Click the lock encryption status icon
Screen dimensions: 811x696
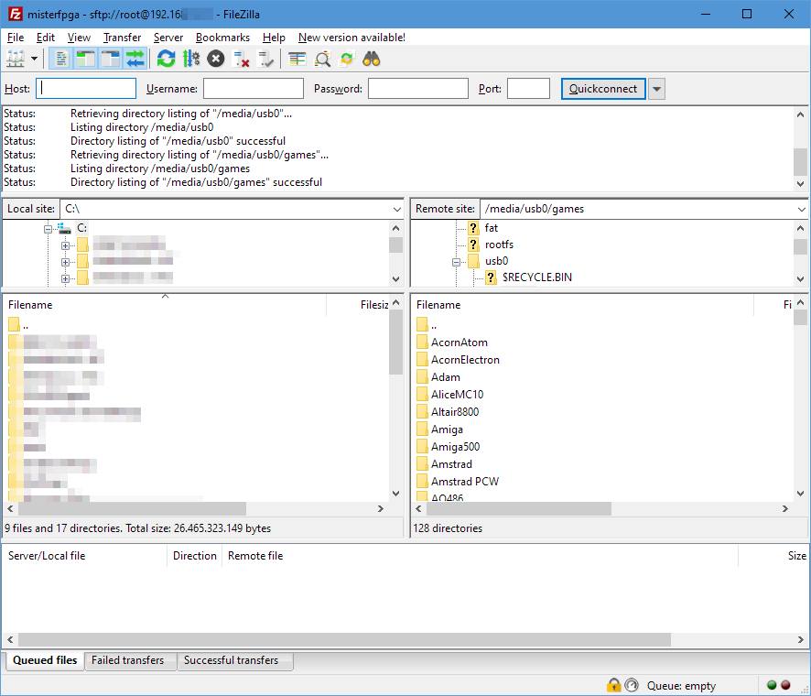coord(613,685)
